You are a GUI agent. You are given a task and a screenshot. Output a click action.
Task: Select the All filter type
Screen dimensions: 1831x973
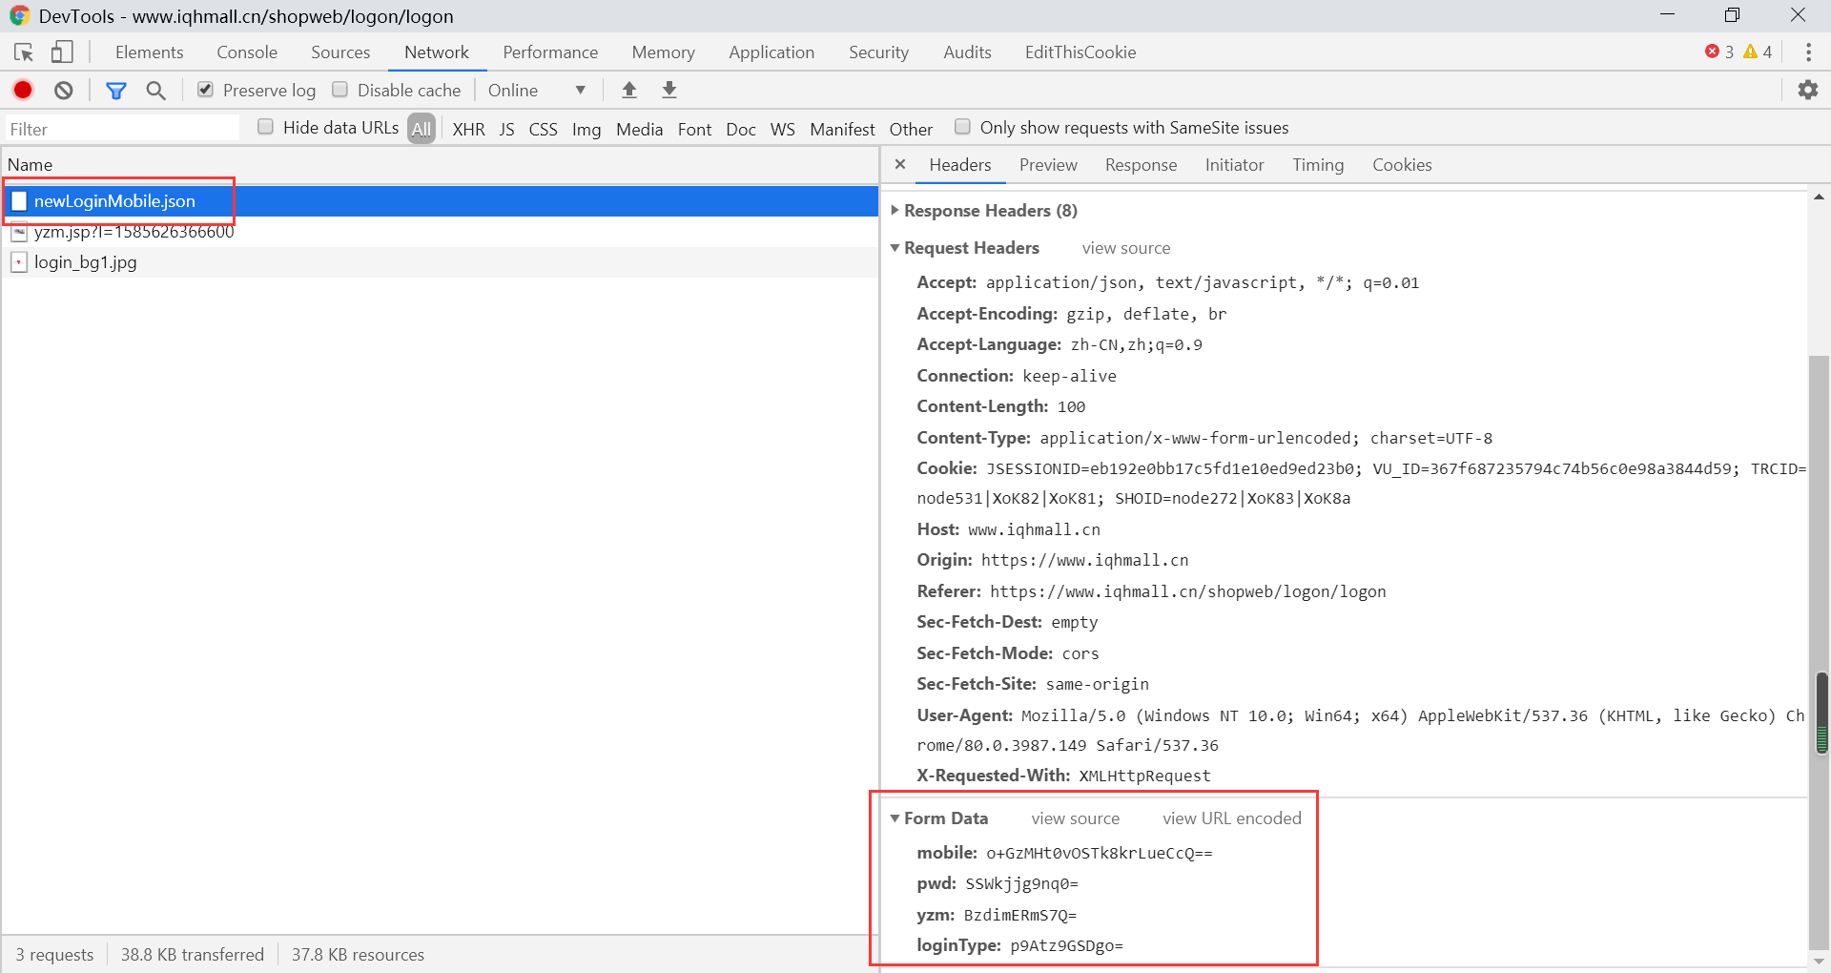click(422, 128)
